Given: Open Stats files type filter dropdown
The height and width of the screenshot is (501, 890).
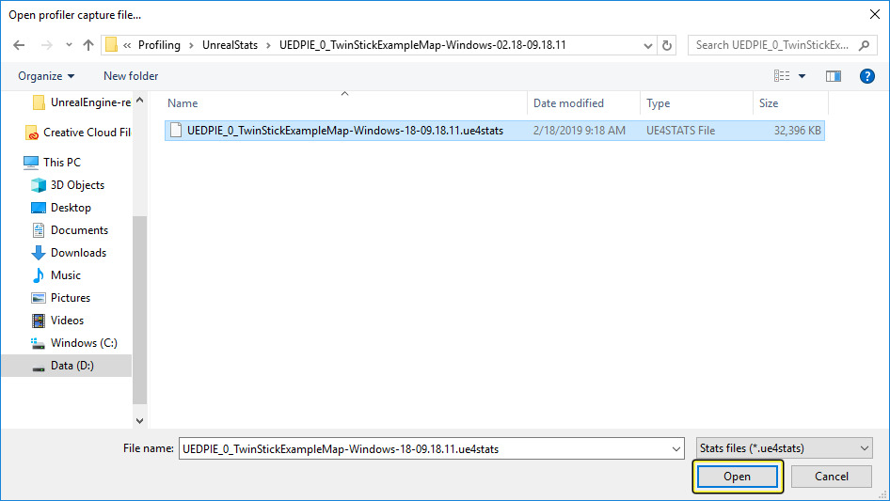Looking at the screenshot, I should (x=784, y=448).
